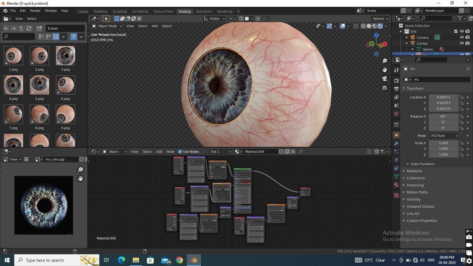Unlink Material.006 with the X icon
Viewport: 473px width, 266px height.
(293, 152)
